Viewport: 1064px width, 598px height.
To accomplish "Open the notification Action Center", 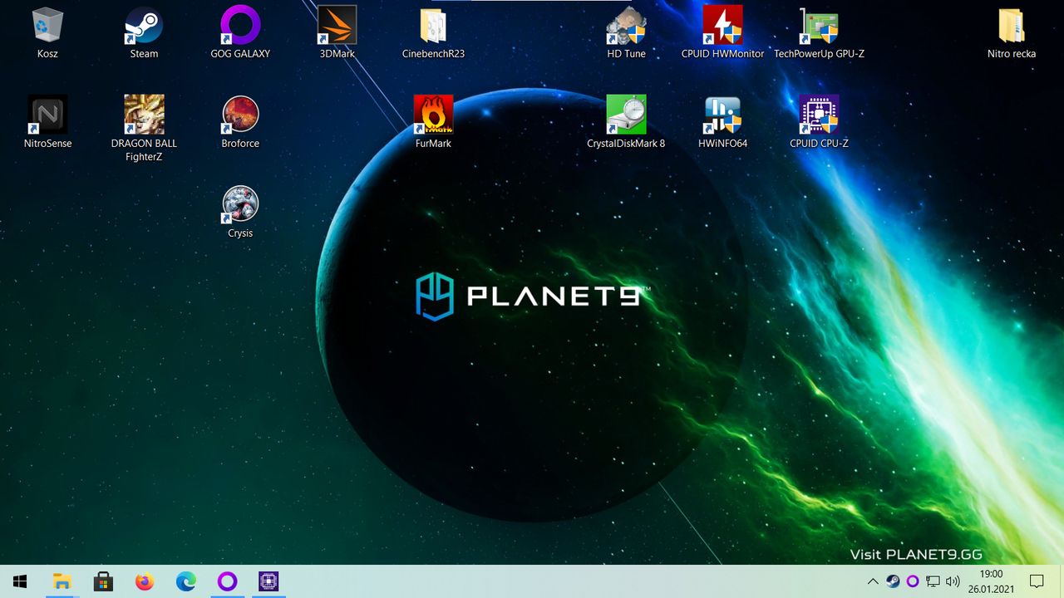I will click(x=1037, y=581).
